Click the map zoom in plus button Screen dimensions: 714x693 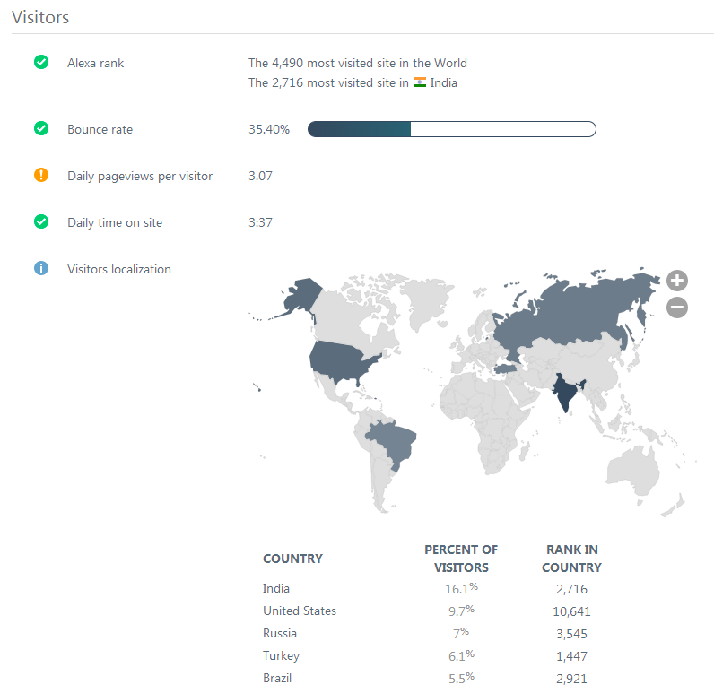pyautogui.click(x=677, y=281)
